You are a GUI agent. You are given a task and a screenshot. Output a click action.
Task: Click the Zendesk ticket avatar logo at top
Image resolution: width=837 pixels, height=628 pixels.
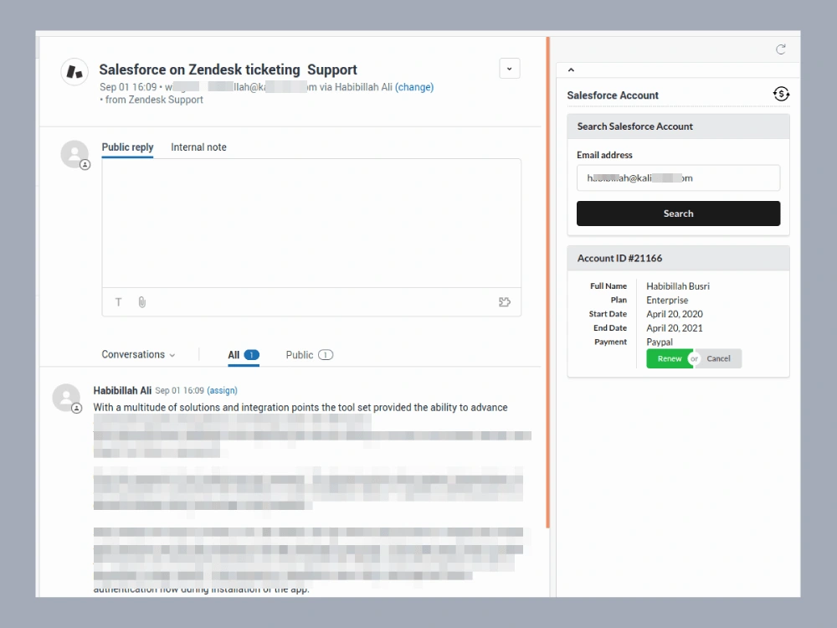pos(74,72)
